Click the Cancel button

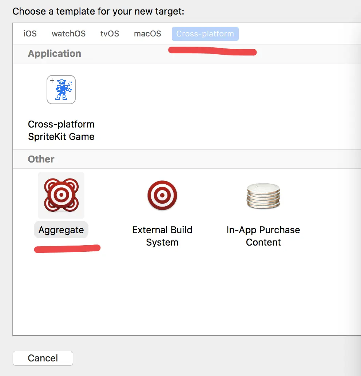click(x=43, y=358)
